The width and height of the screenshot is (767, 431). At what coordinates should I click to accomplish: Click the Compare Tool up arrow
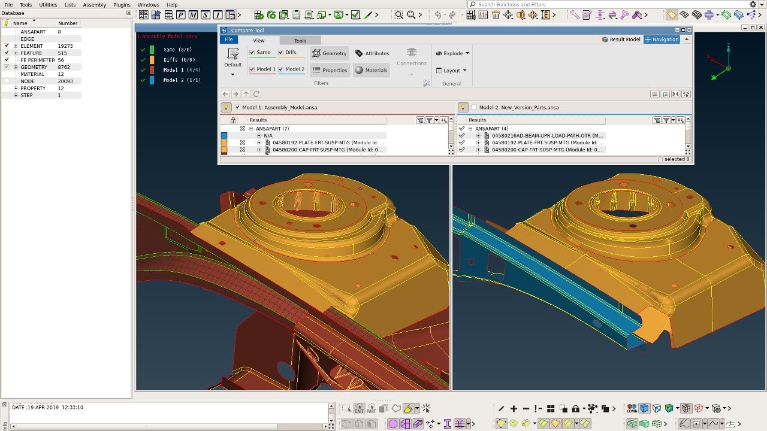(246, 94)
